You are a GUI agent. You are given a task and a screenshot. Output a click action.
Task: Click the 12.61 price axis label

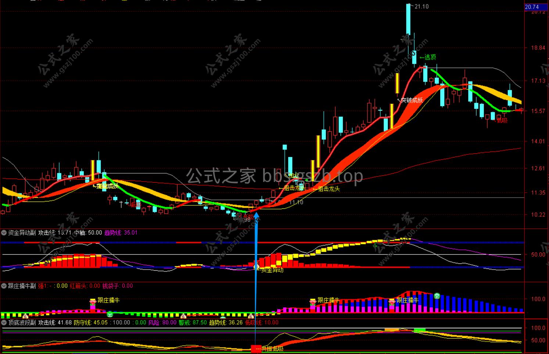(538, 168)
